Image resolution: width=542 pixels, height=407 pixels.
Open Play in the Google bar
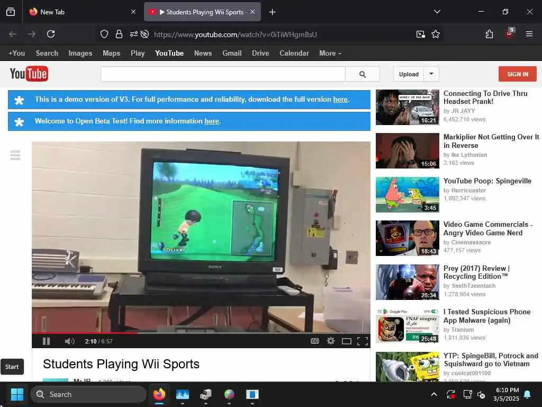point(138,54)
